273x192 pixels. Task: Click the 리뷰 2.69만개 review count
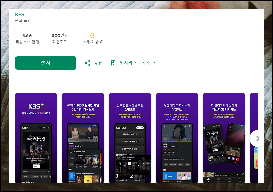tap(27, 42)
